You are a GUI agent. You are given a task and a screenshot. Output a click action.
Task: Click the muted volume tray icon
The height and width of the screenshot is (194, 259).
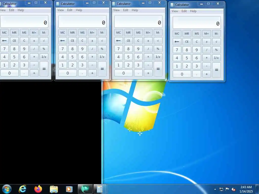pos(233,189)
